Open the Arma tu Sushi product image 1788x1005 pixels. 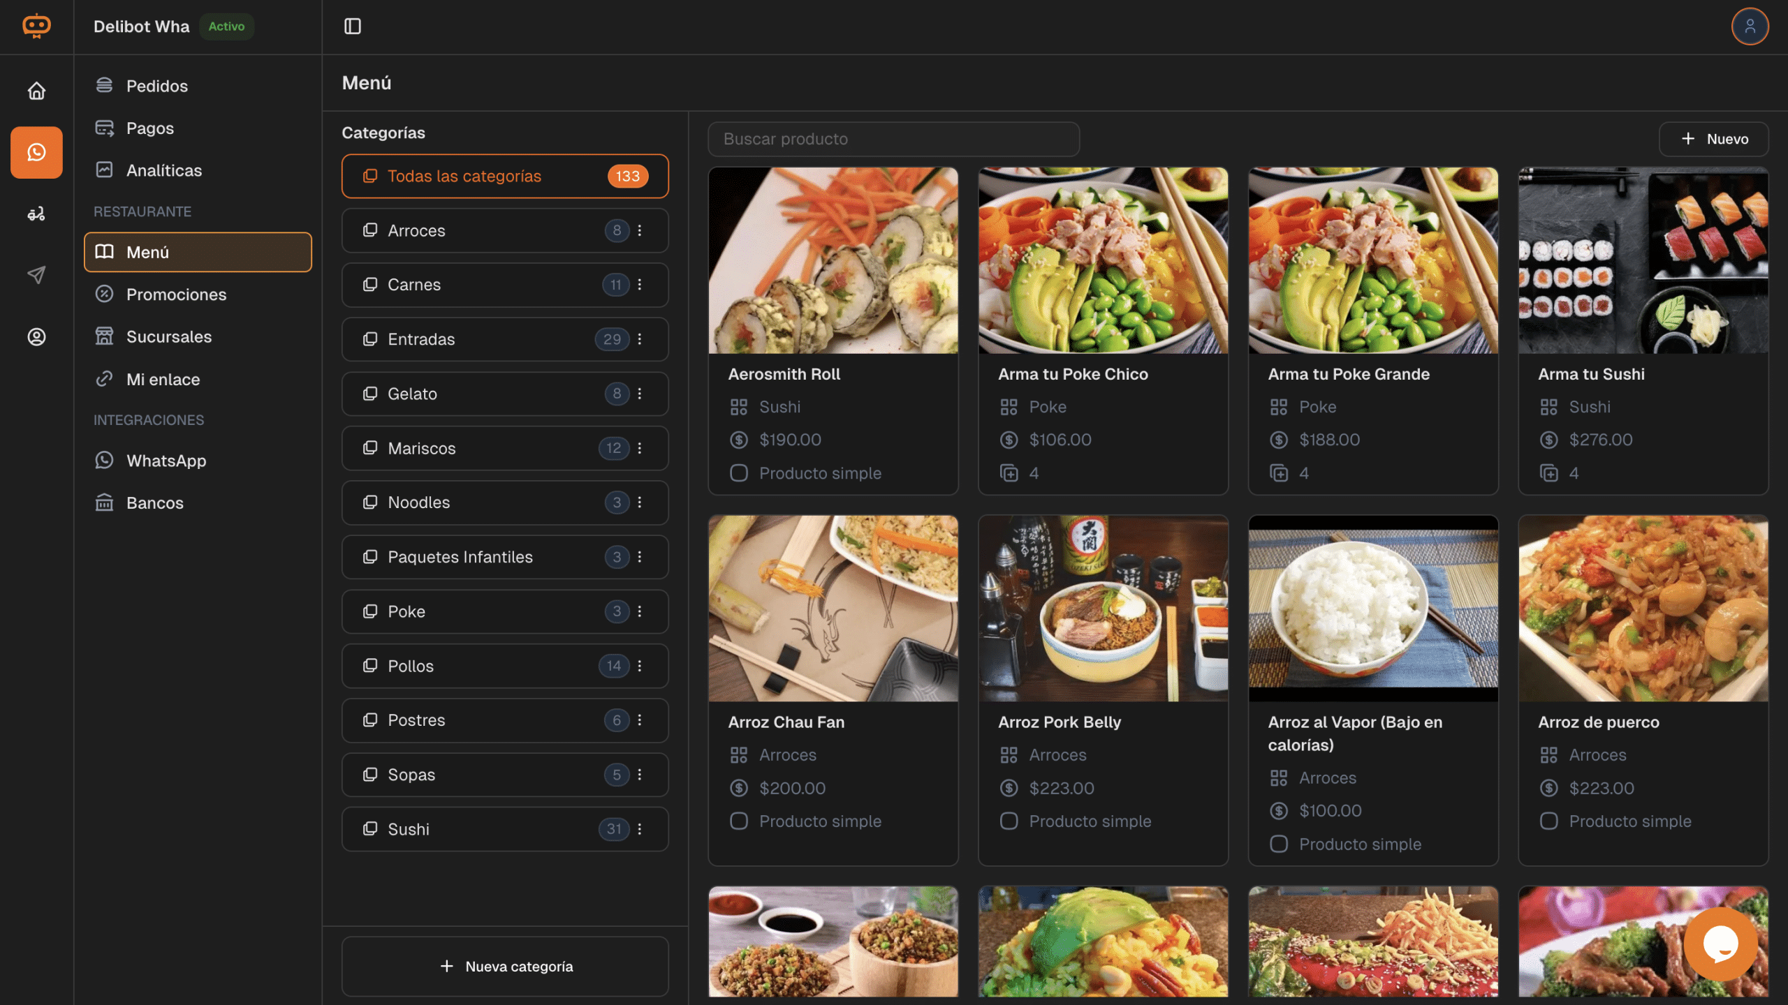coord(1643,260)
